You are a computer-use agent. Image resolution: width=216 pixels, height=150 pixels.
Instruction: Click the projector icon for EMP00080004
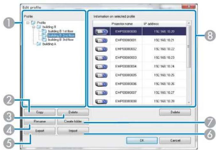pos(101,66)
